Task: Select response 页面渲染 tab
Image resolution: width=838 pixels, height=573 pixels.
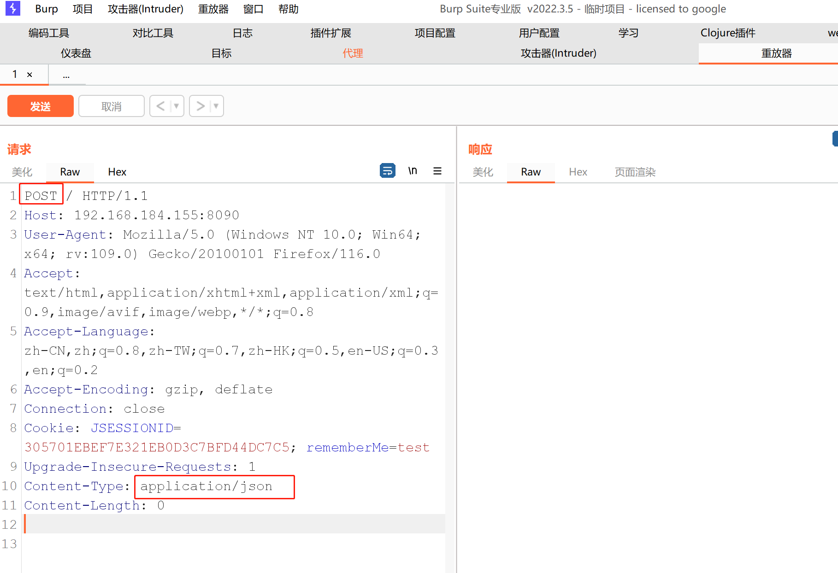Action: click(x=635, y=172)
